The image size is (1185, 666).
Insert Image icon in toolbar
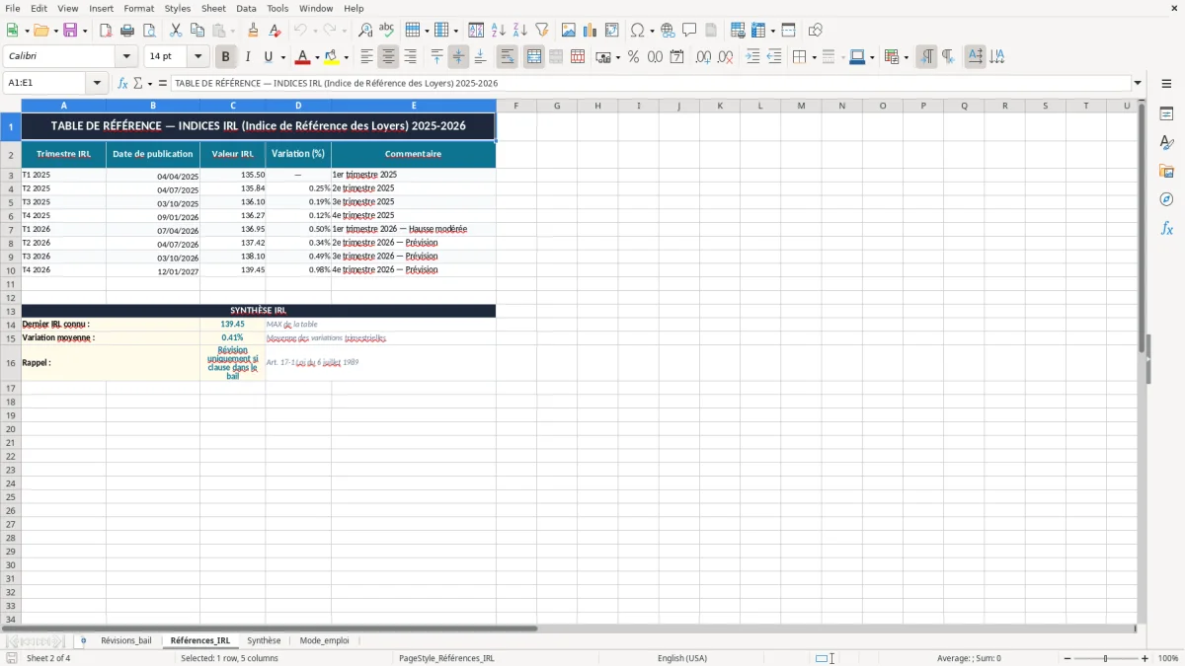(569, 31)
